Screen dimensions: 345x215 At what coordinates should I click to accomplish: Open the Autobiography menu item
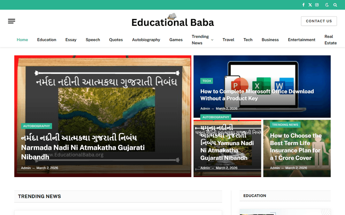click(x=146, y=40)
